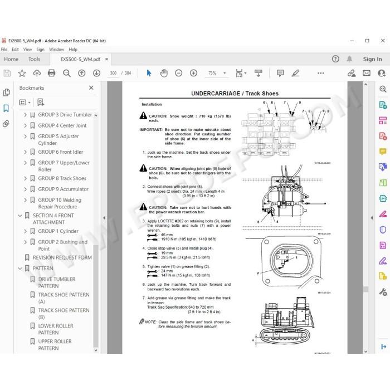Open page thumbnails panel

[7, 92]
